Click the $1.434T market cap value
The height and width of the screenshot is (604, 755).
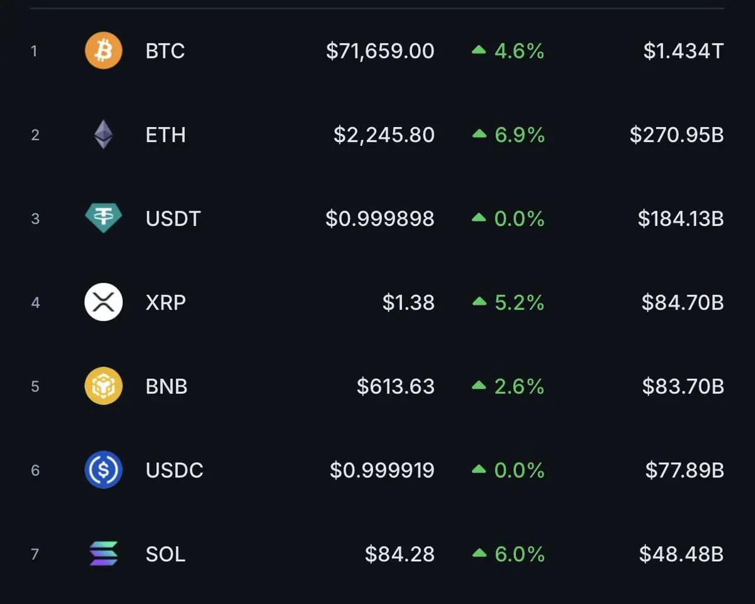click(x=683, y=51)
